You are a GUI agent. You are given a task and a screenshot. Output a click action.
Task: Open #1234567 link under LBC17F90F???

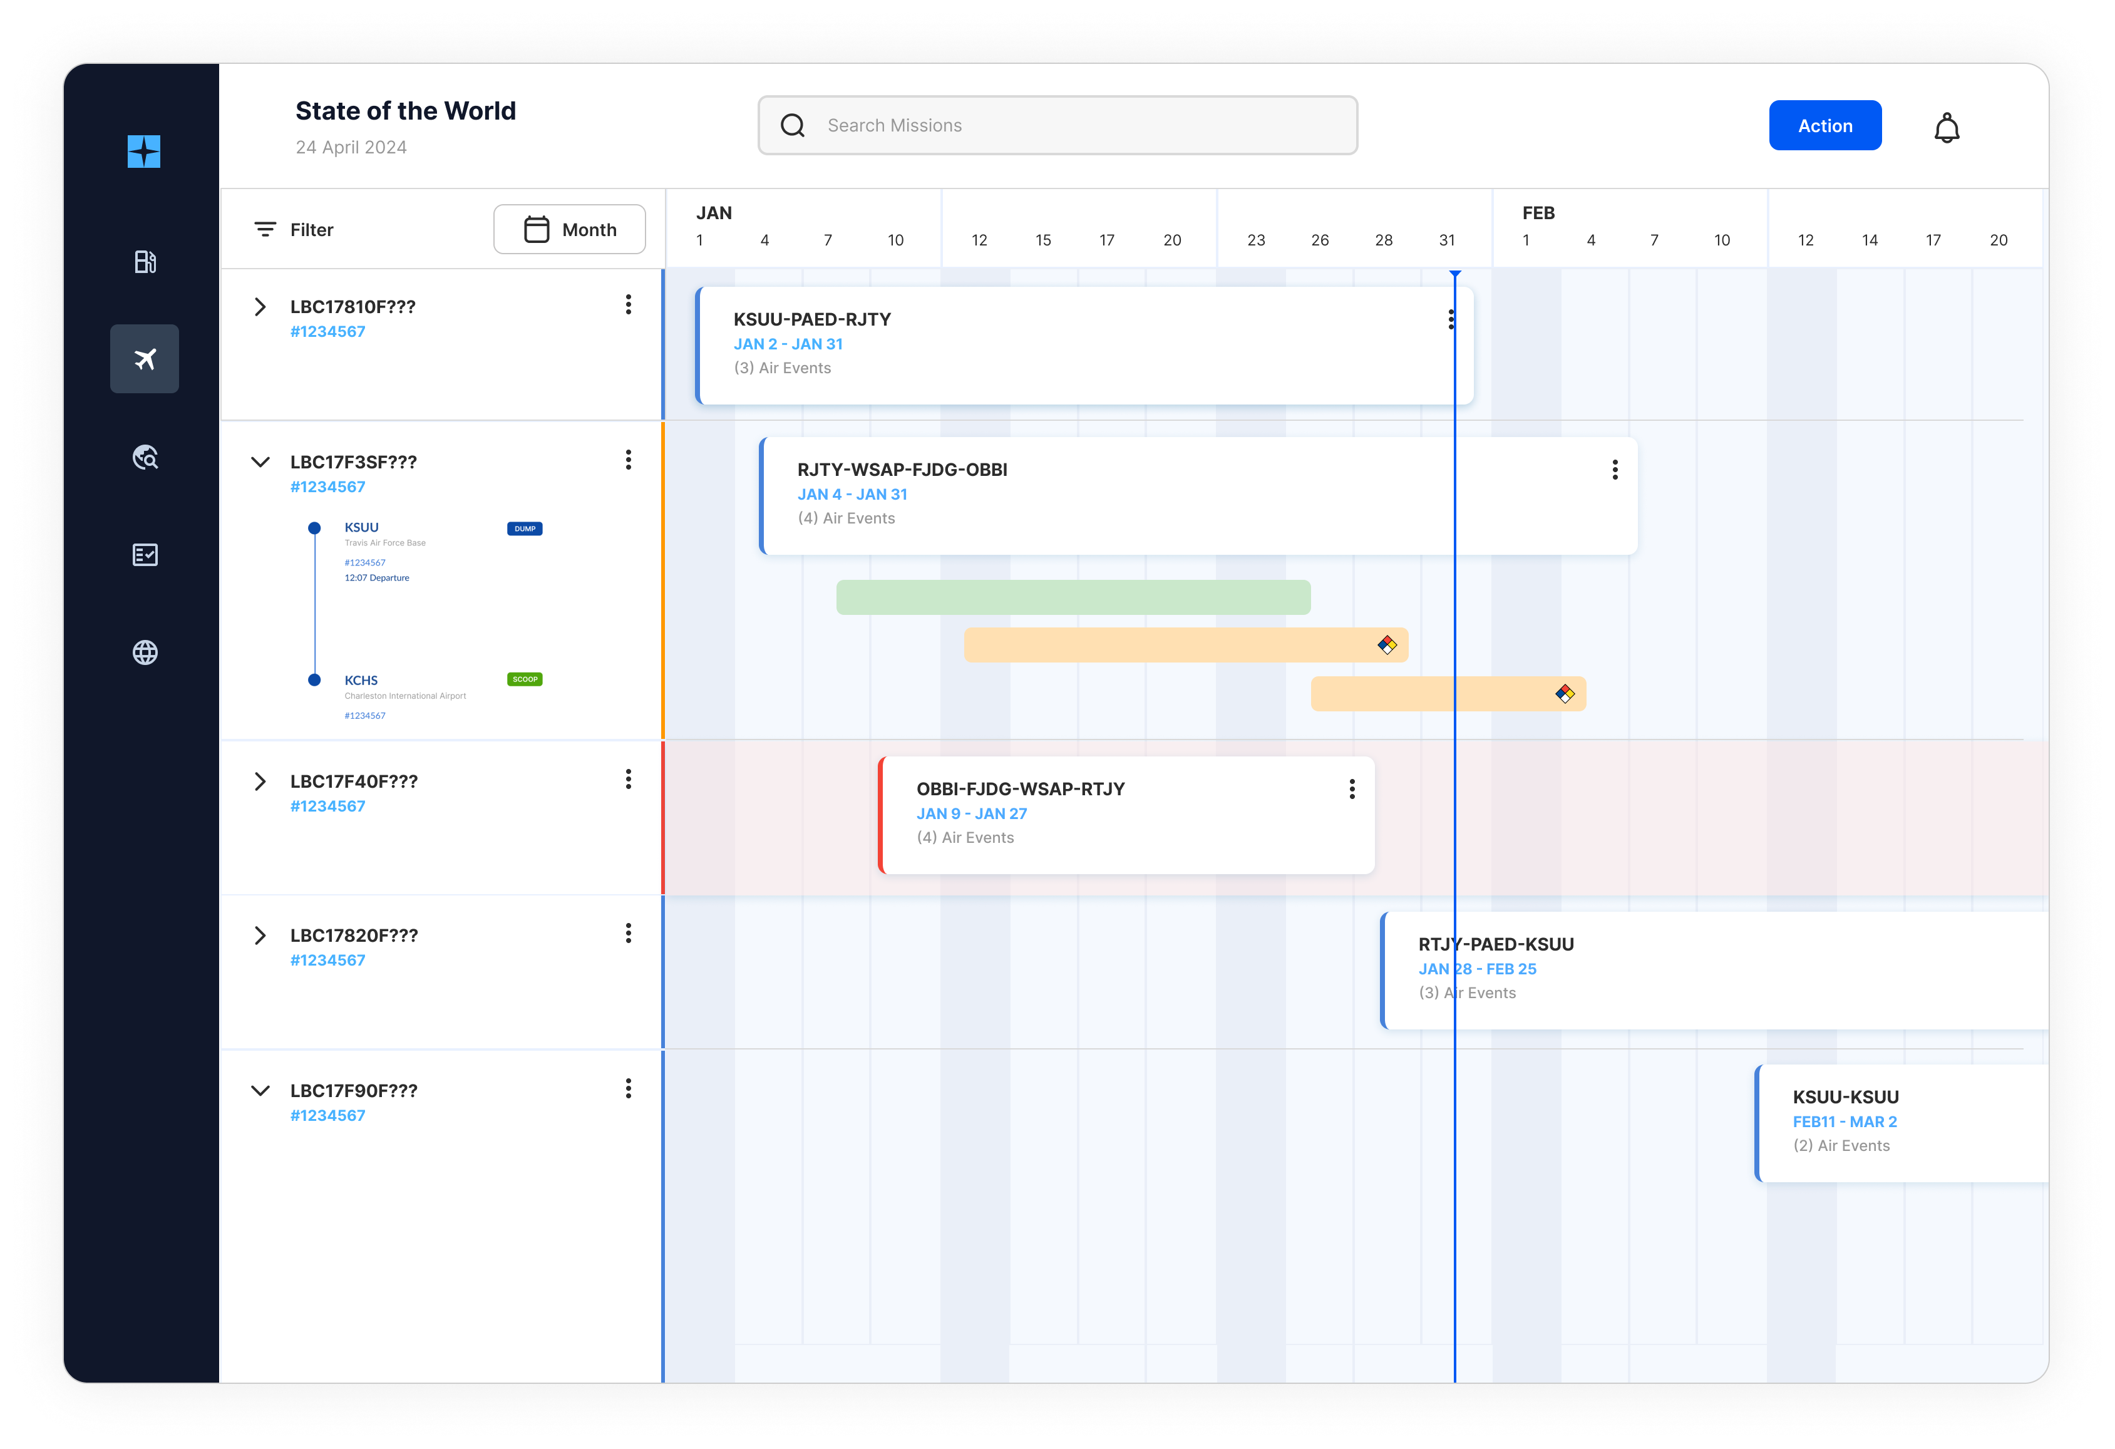[x=327, y=1115]
